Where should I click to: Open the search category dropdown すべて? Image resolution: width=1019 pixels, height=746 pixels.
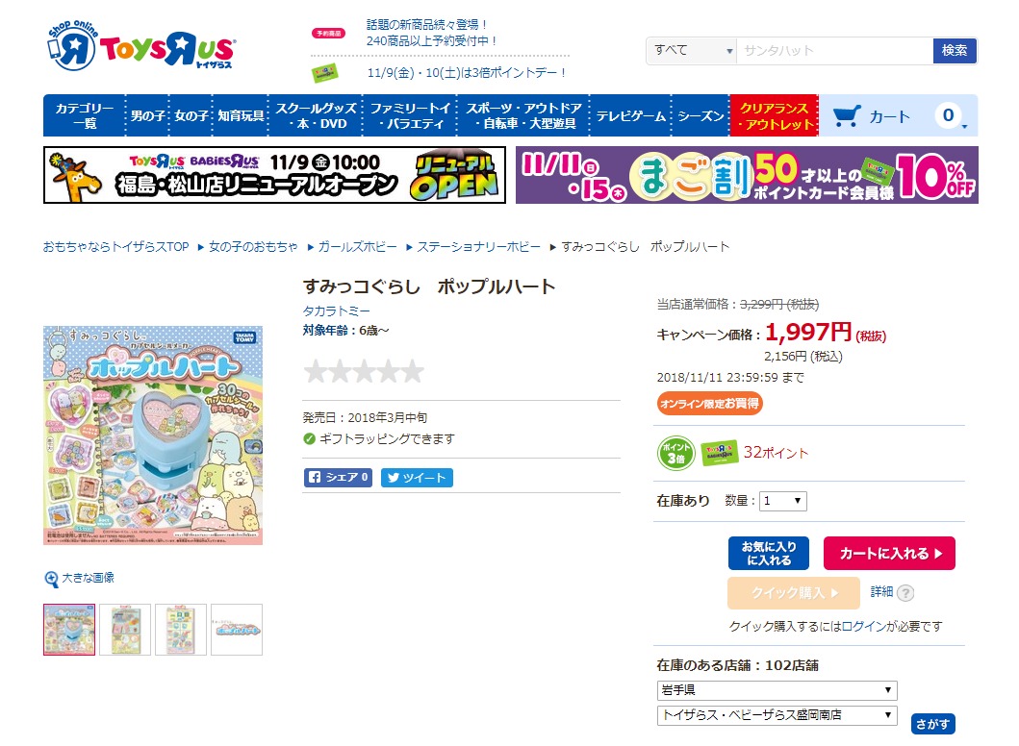click(x=692, y=51)
